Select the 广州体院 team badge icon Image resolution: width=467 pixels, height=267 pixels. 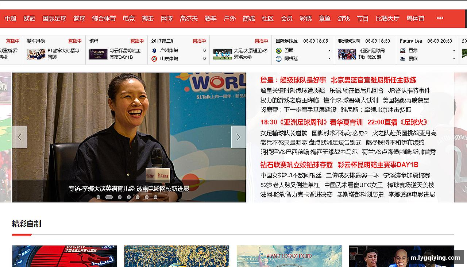(155, 50)
